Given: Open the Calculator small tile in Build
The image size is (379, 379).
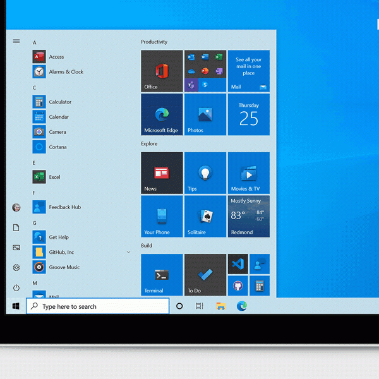Looking at the screenshot, I should (x=260, y=286).
